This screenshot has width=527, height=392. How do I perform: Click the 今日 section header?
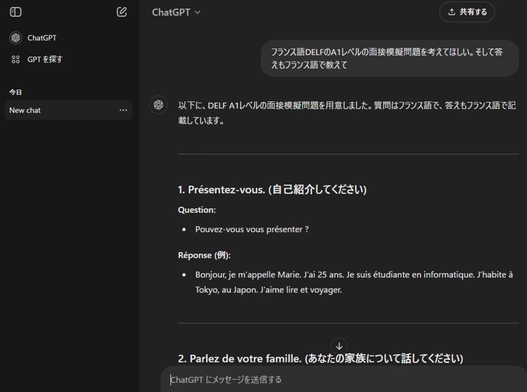pos(15,92)
